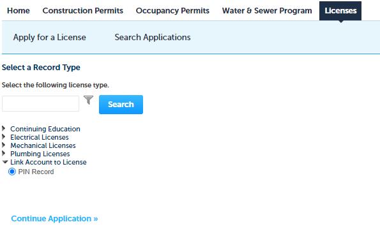
Task: Expand the Mechanical Licenses arrow
Action: 4,145
